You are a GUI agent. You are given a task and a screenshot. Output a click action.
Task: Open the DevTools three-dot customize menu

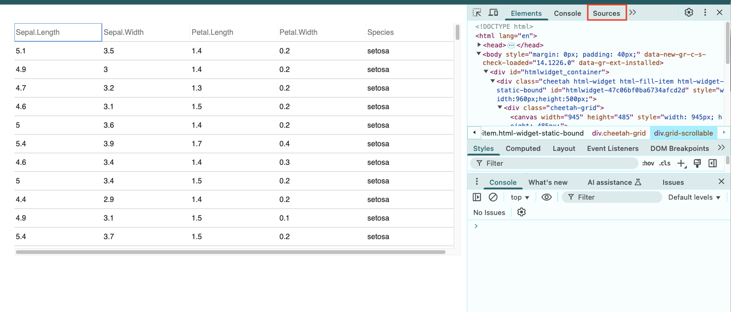[x=705, y=13]
